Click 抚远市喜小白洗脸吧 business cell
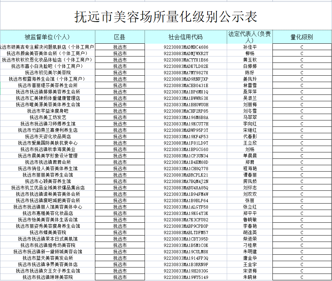332x281 pixels. coord(47,66)
